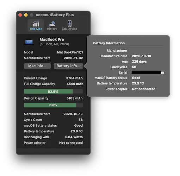Click the redacted Serial number field
This screenshot has width=180, height=176.
point(148,73)
